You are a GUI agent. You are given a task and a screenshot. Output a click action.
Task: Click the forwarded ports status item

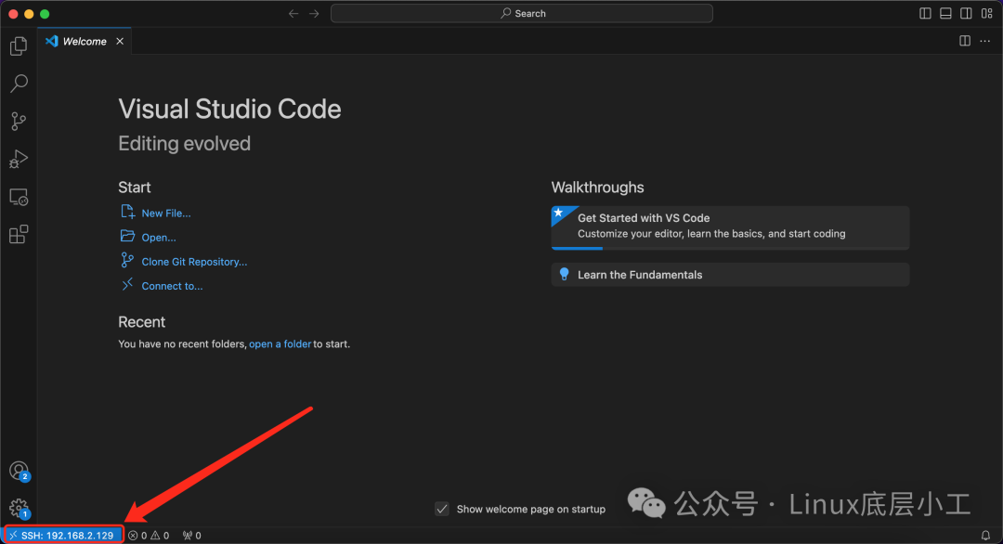(x=192, y=536)
